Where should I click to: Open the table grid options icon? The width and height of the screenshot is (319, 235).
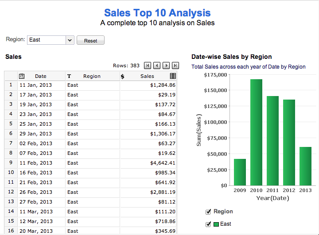pos(173,76)
